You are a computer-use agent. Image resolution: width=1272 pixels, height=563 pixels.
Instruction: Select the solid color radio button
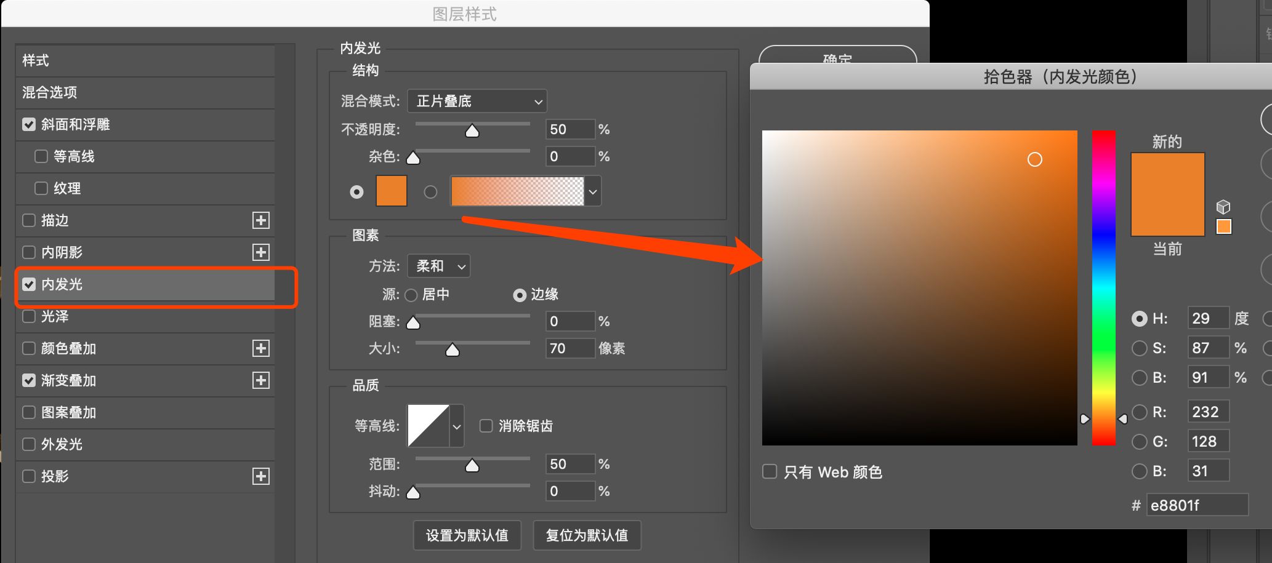(x=356, y=192)
